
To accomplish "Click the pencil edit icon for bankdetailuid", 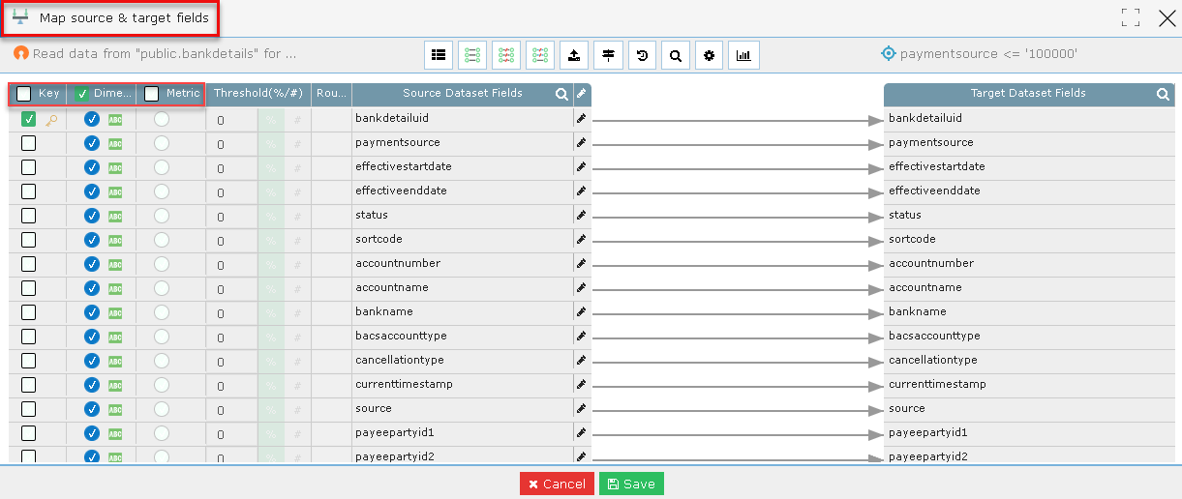I will pos(581,119).
